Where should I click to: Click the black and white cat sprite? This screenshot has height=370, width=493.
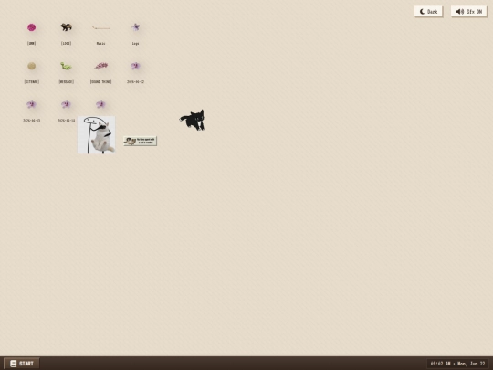pyautogui.click(x=193, y=120)
